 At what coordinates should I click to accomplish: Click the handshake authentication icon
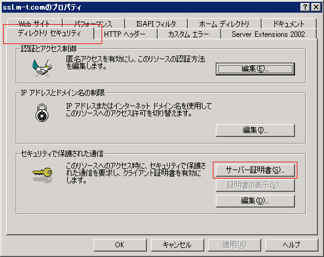(42, 68)
